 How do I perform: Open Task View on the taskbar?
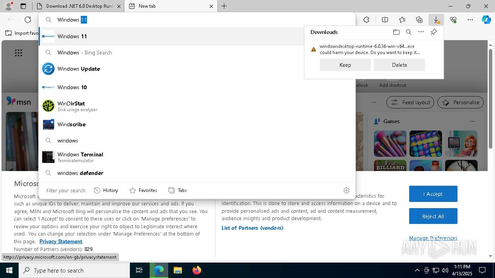click(139, 270)
